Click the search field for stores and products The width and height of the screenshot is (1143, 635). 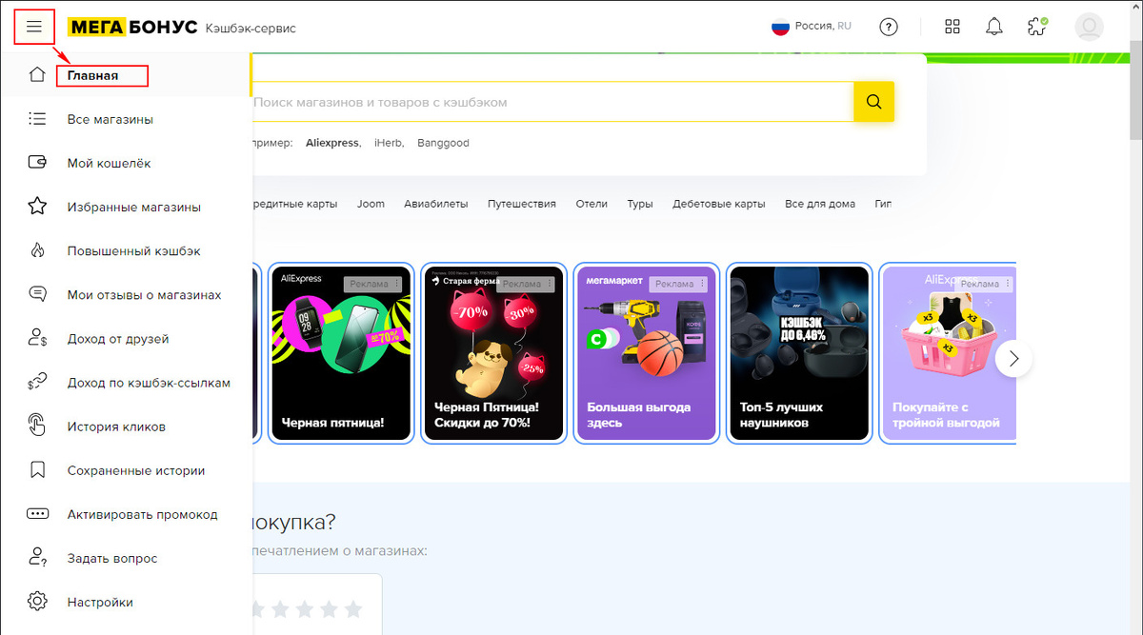552,102
